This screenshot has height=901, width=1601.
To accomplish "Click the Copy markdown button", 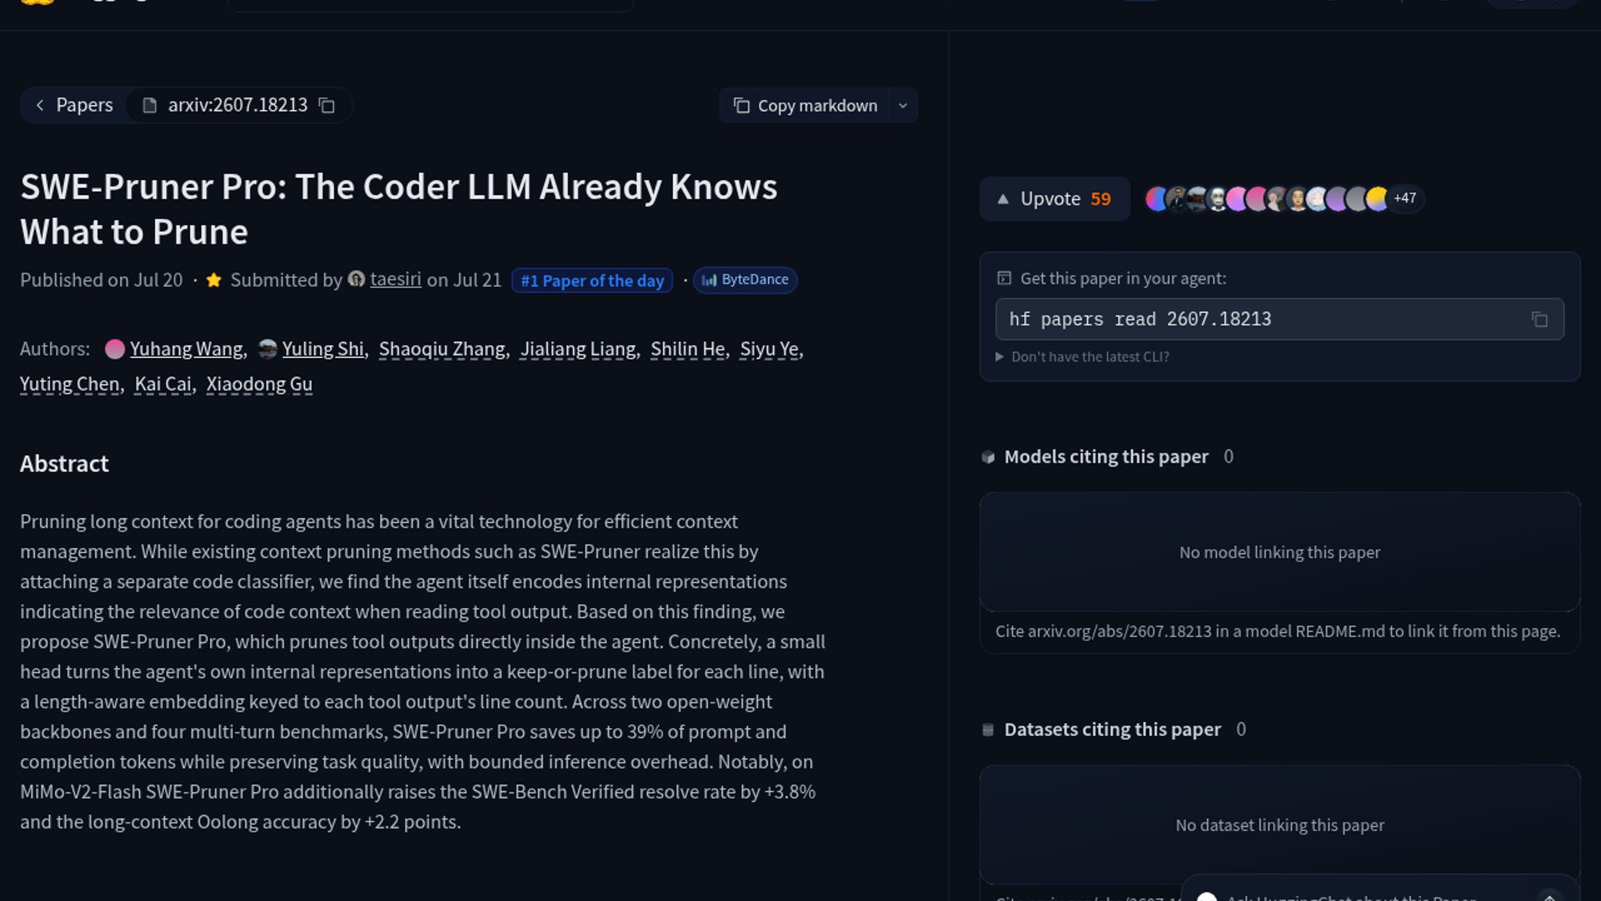I will click(x=805, y=106).
